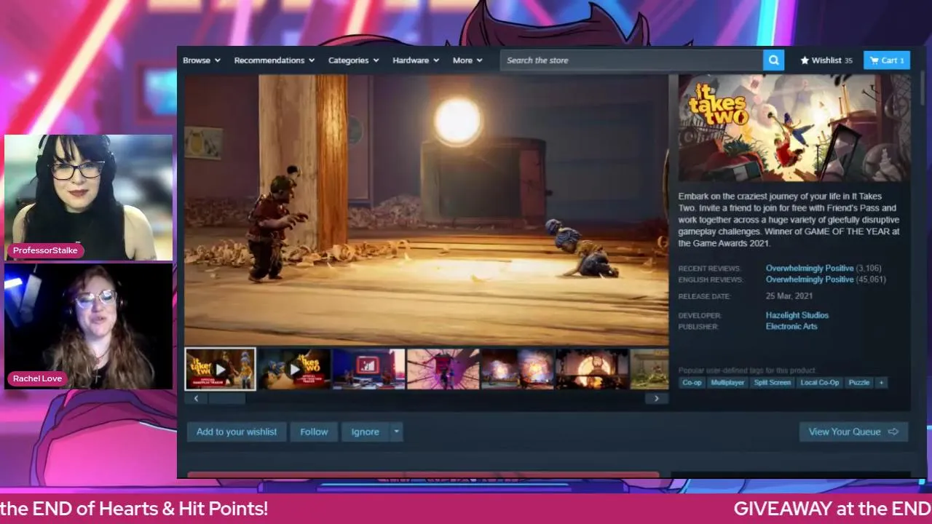Expand the Categories menu
Screen dimensions: 932x524
point(354,60)
